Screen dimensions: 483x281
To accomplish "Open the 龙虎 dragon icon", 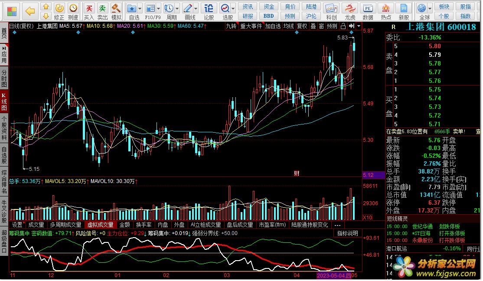I will 350,8.
